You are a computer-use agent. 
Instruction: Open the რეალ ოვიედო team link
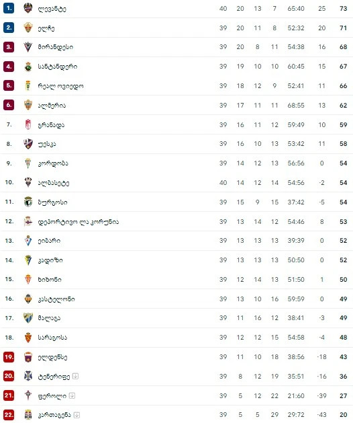coord(60,86)
